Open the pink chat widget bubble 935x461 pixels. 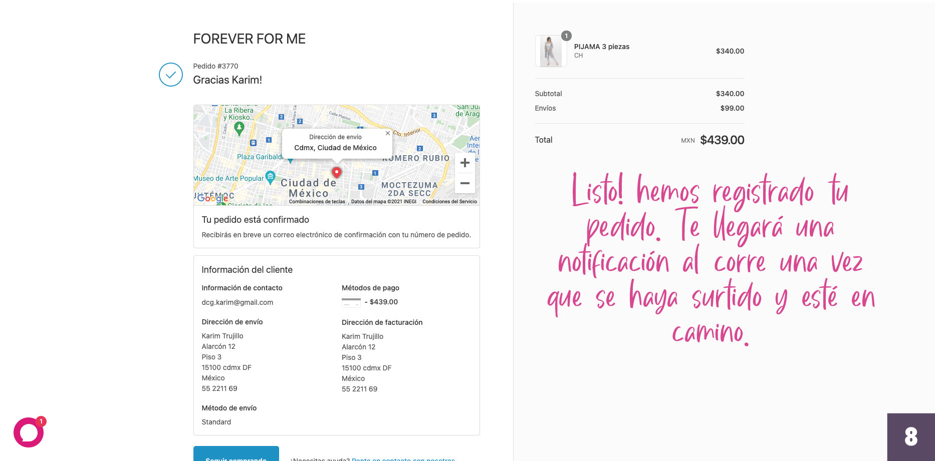pyautogui.click(x=29, y=432)
